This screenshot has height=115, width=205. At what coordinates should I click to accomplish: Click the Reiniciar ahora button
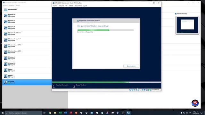(131, 66)
